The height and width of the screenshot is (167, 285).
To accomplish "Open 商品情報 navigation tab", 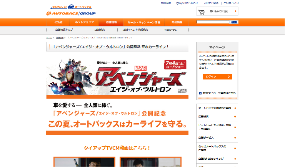I will [177, 22].
